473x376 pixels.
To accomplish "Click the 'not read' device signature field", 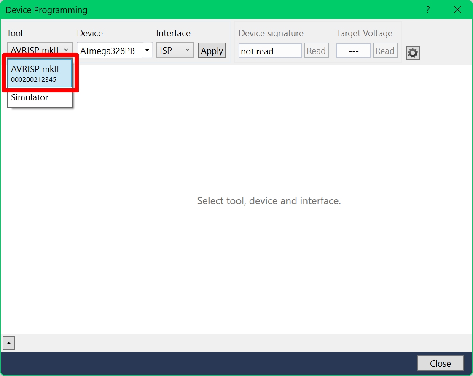I will coord(270,51).
